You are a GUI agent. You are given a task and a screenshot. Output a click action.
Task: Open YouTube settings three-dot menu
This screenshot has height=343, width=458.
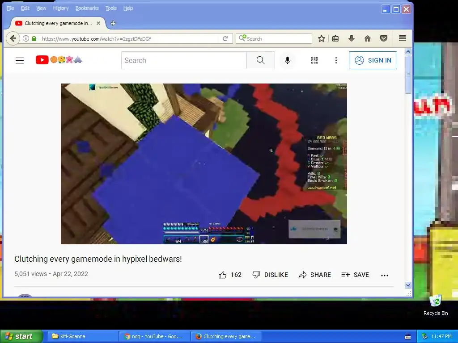pyautogui.click(x=336, y=60)
